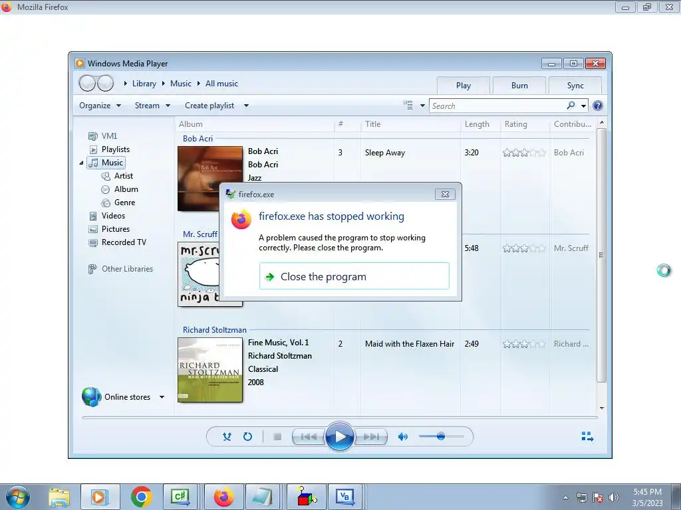The width and height of the screenshot is (681, 510).
Task: Click the view options icon
Action: [408, 105]
